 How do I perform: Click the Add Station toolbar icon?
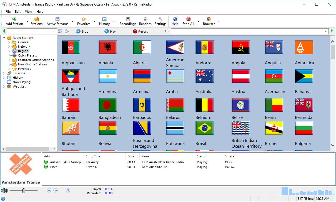pyautogui.click(x=14, y=19)
